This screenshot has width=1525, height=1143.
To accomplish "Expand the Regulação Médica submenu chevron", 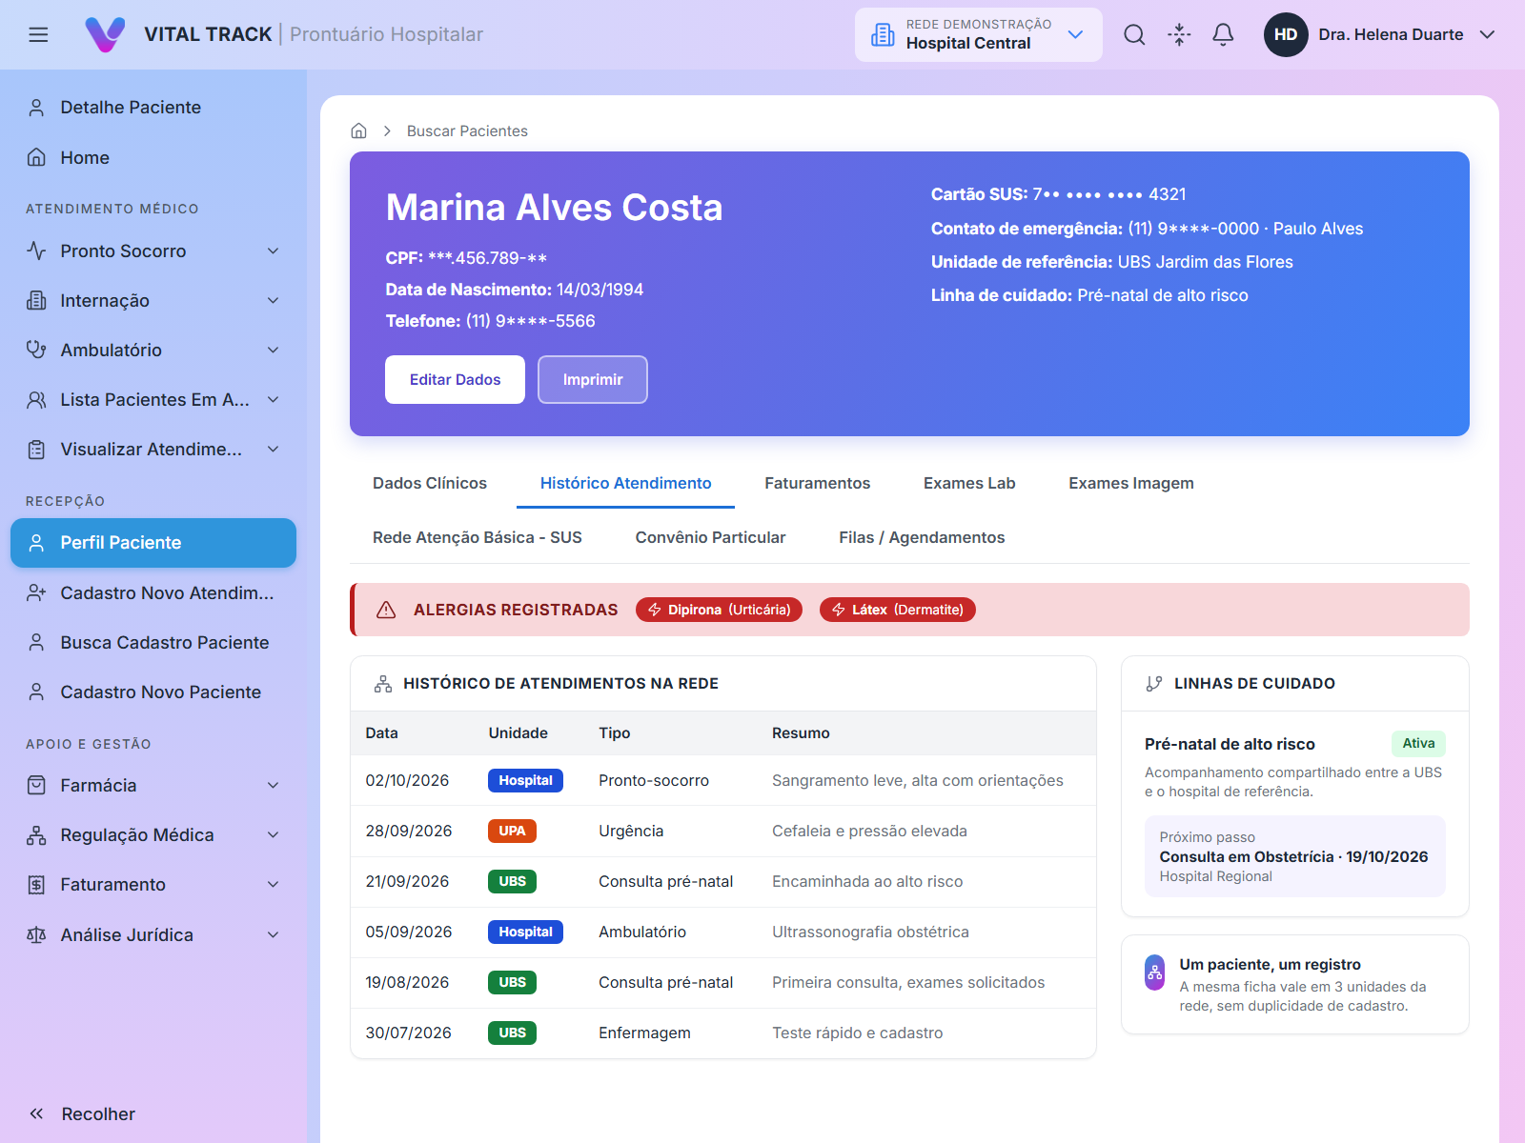I will click(274, 835).
